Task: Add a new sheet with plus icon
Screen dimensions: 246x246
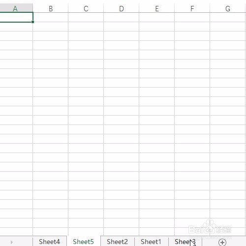Action: tap(222, 242)
